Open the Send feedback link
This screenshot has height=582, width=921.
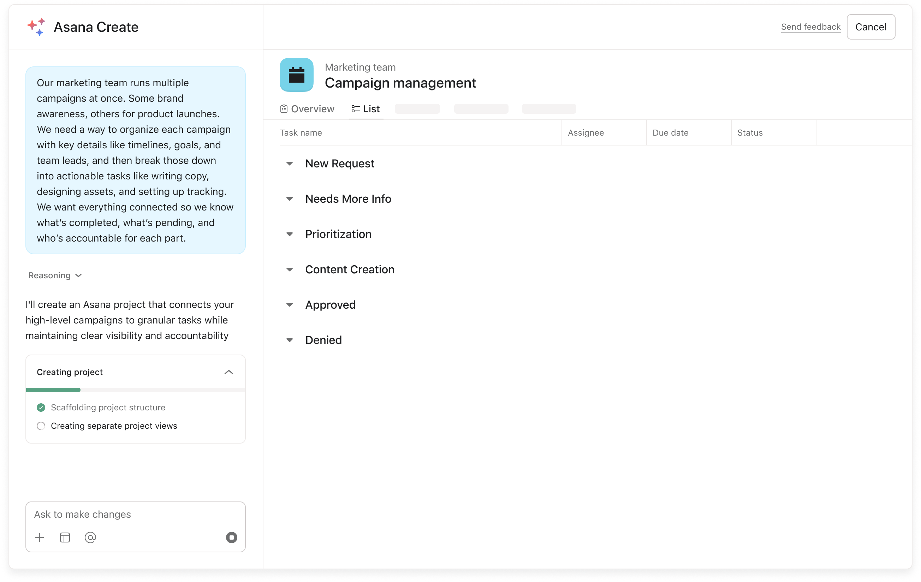tap(810, 27)
